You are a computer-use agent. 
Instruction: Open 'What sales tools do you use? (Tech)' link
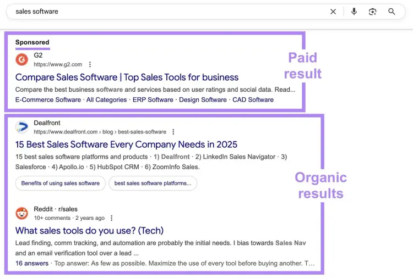tap(89, 231)
